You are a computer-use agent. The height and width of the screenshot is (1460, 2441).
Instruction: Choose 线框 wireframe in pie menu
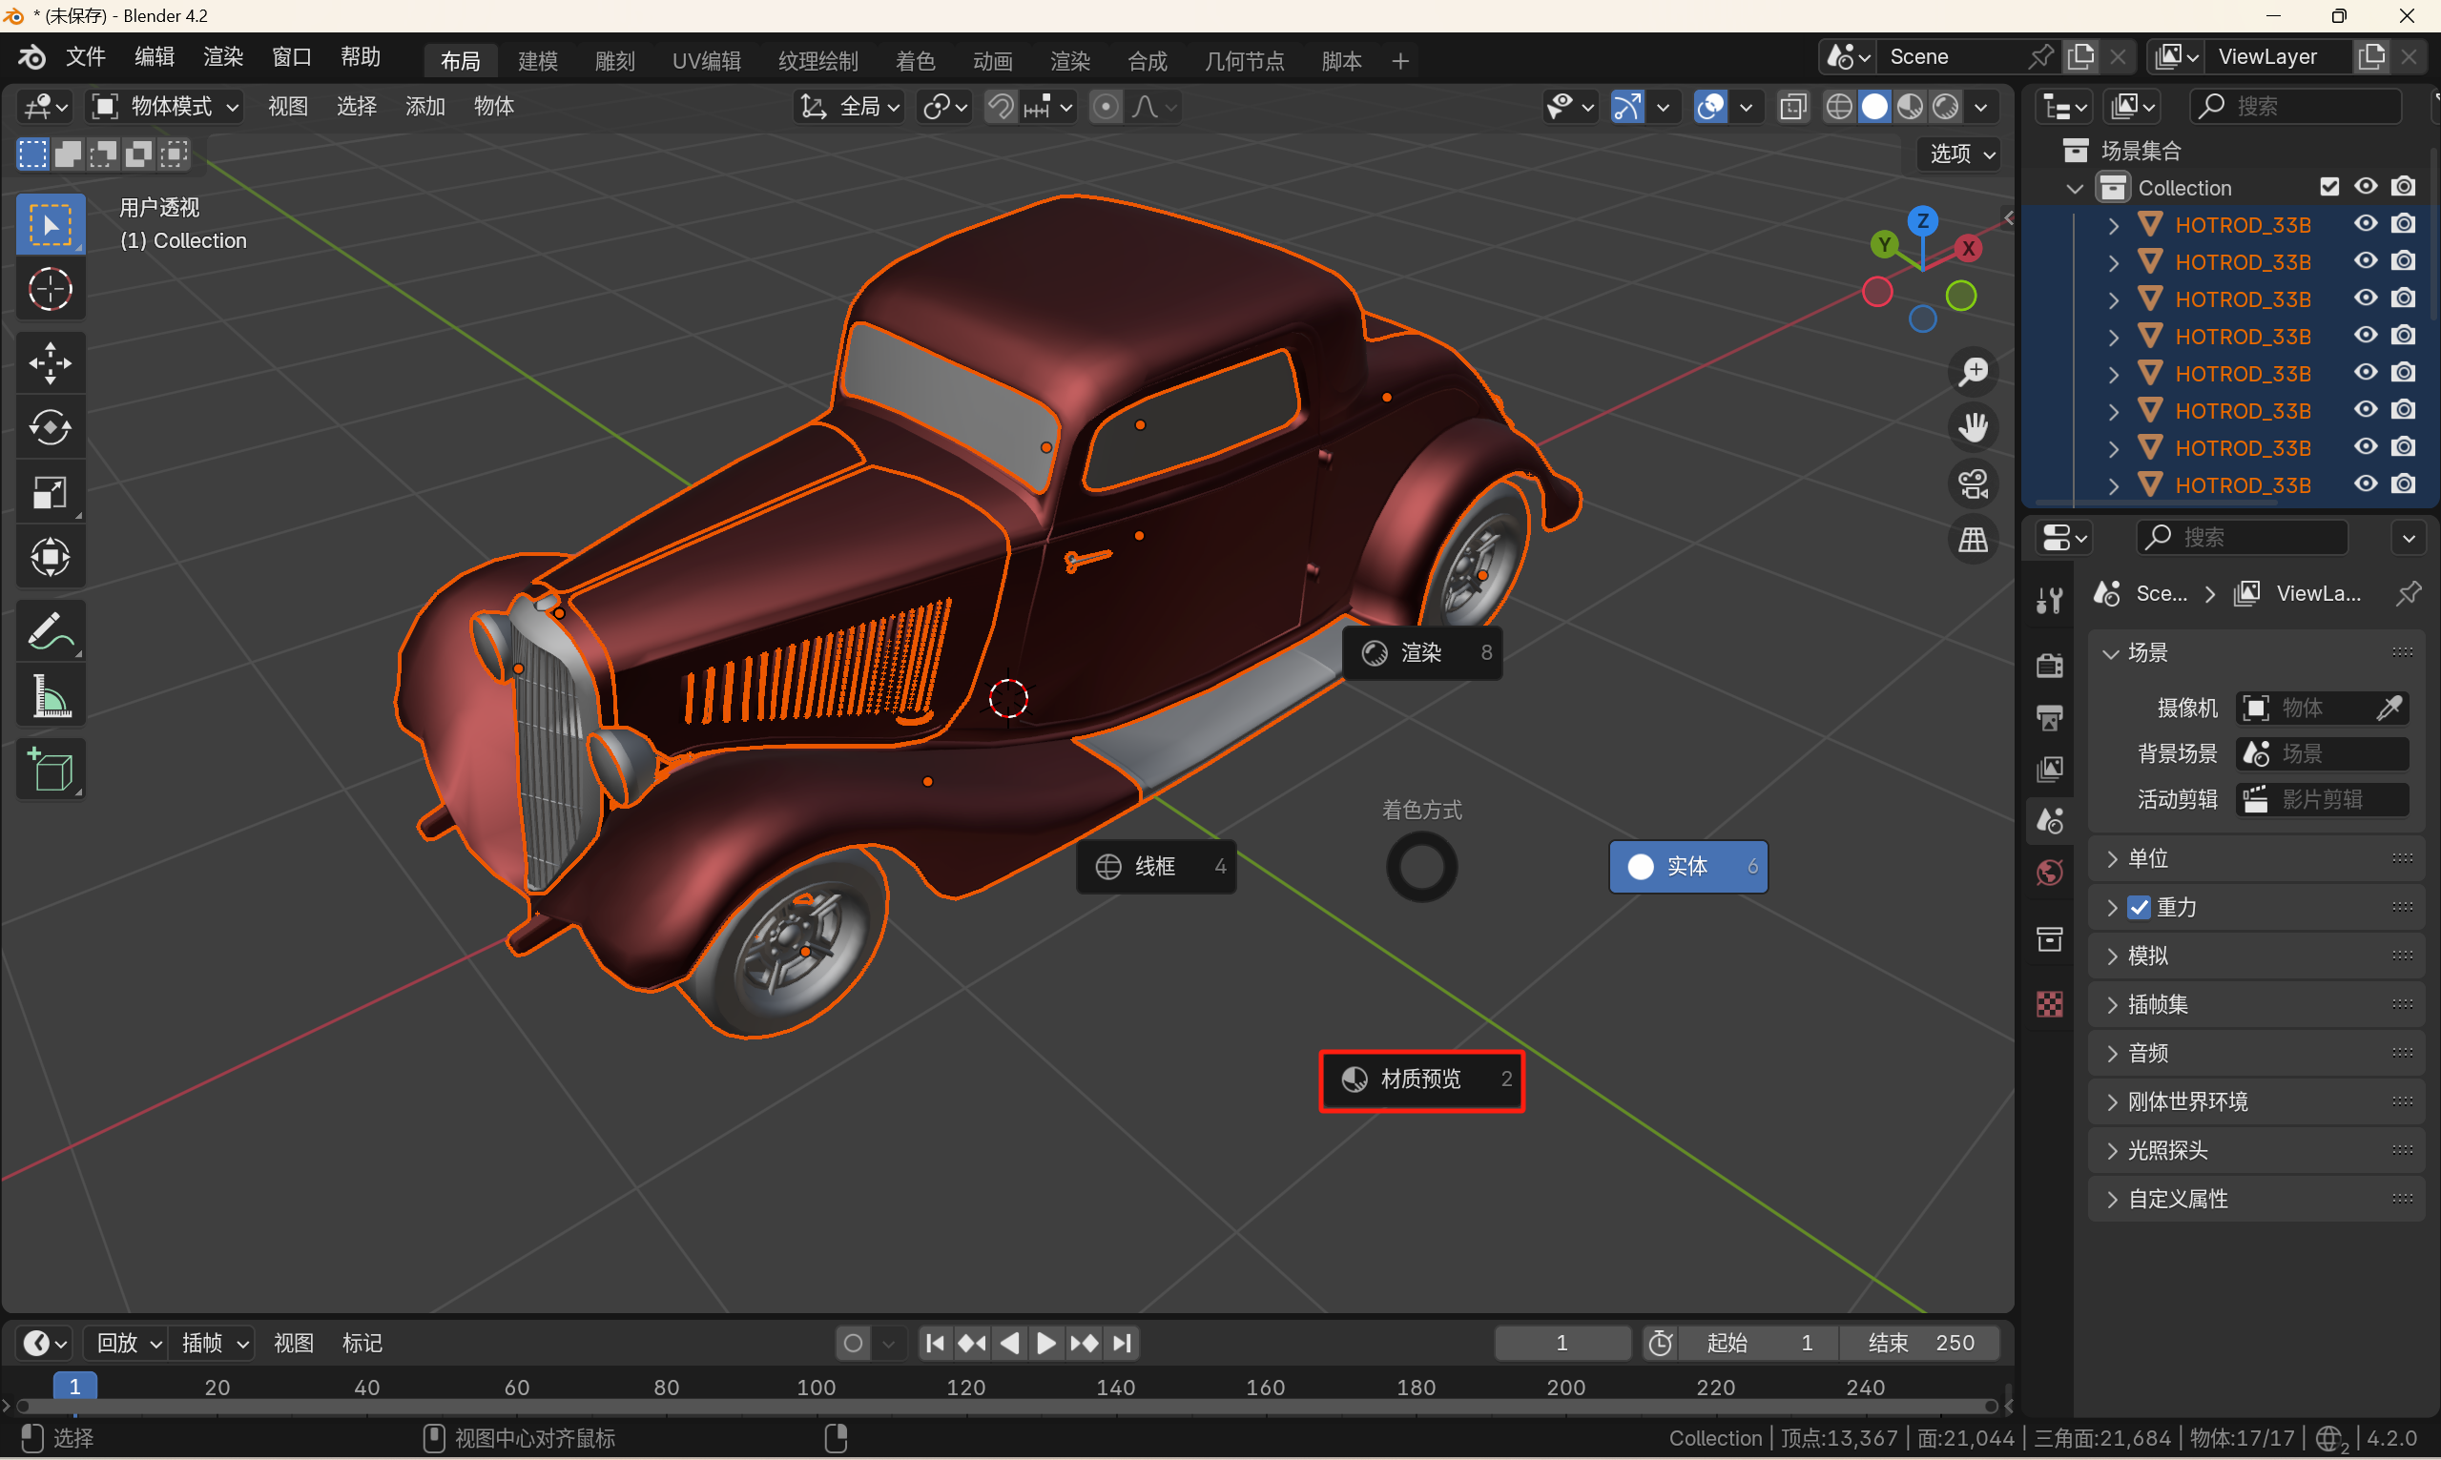pyautogui.click(x=1155, y=866)
